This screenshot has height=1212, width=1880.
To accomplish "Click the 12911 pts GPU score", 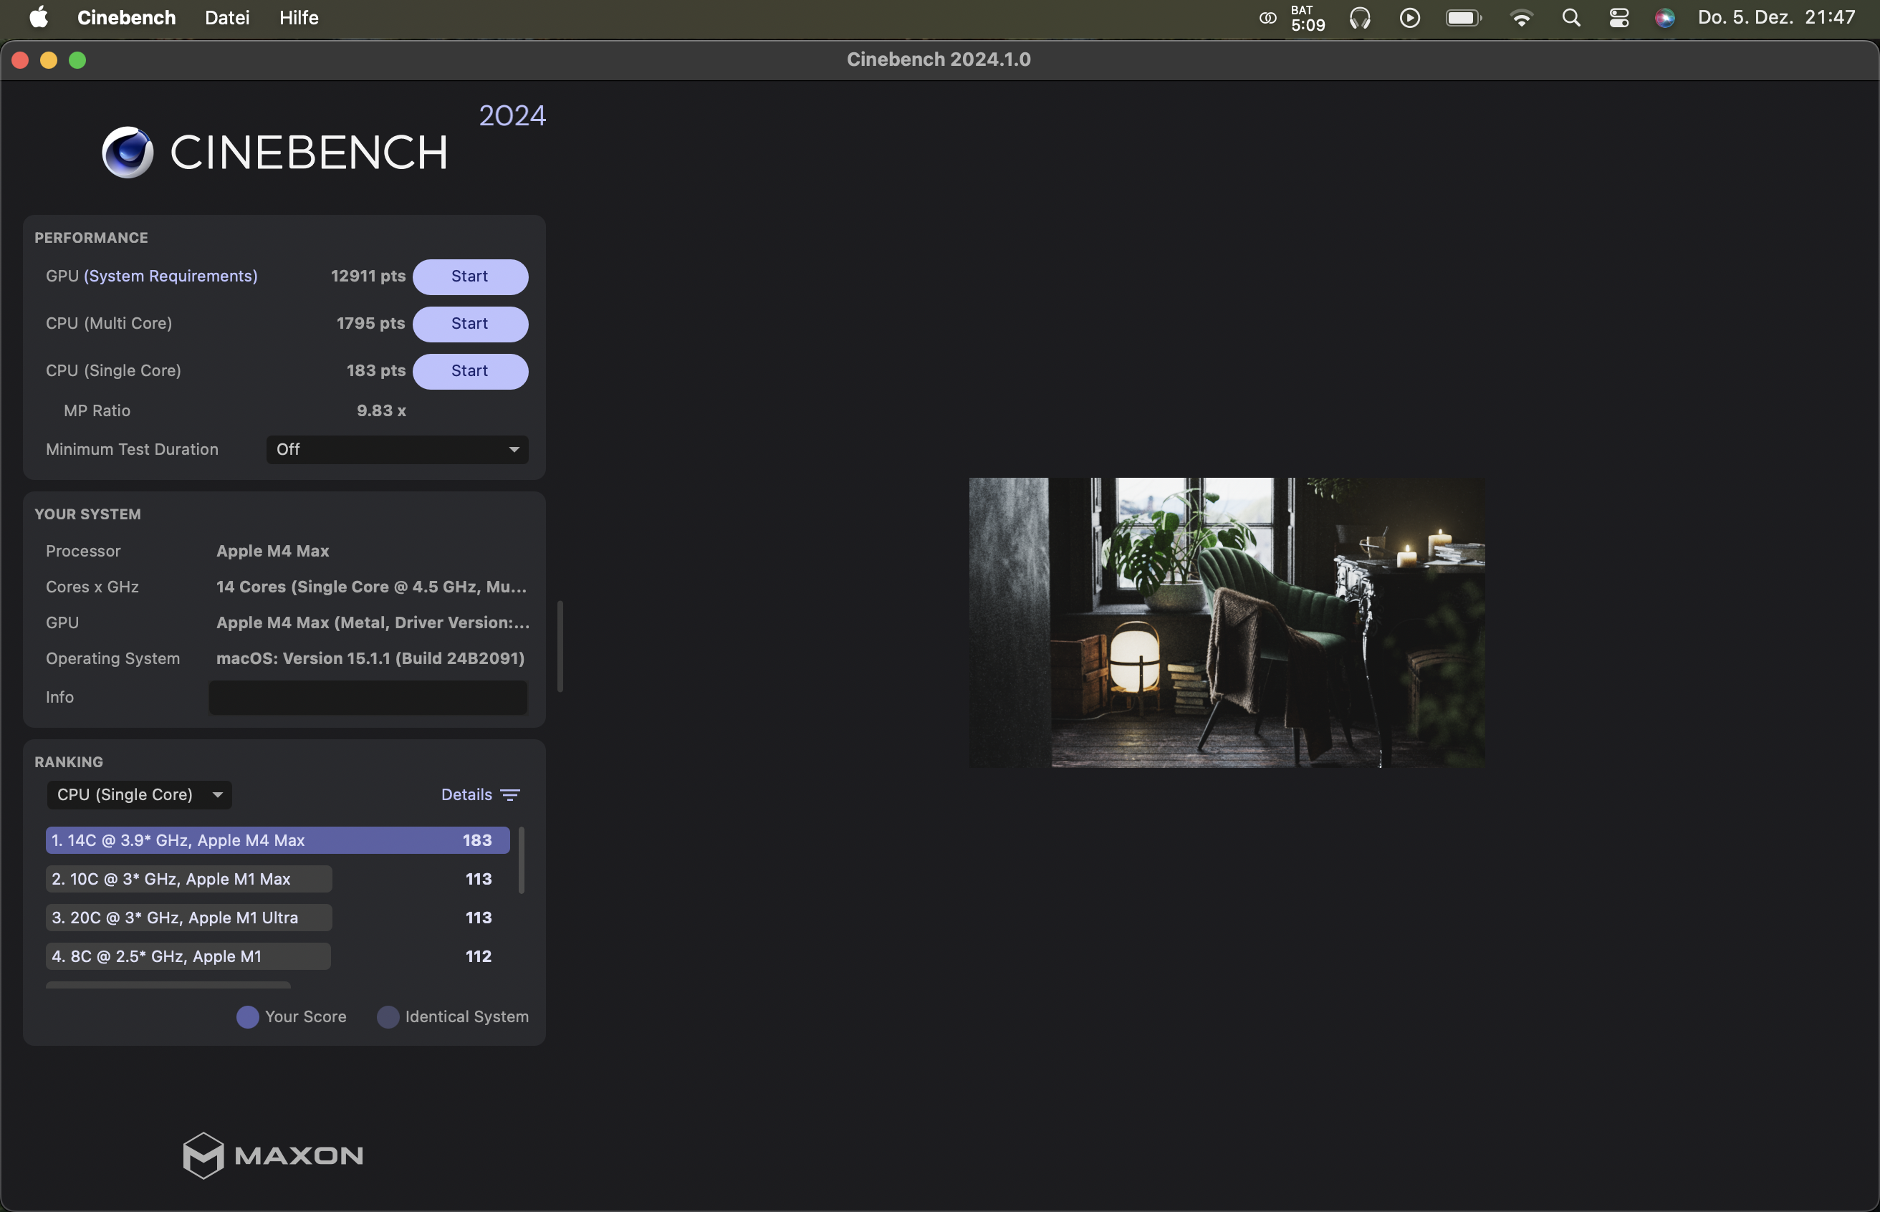I will click(x=368, y=276).
